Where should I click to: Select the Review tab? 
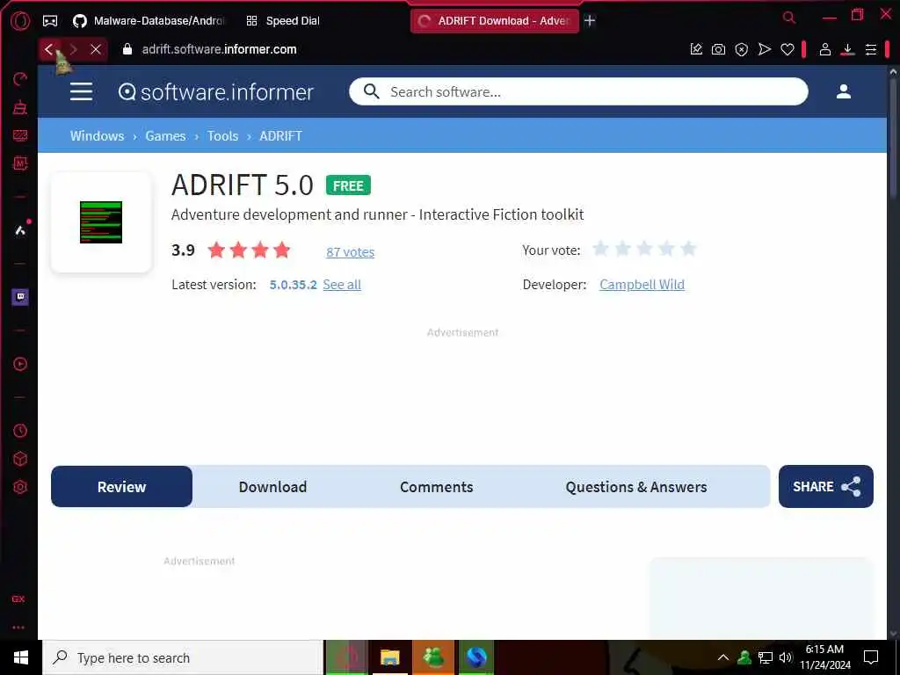coord(121,487)
